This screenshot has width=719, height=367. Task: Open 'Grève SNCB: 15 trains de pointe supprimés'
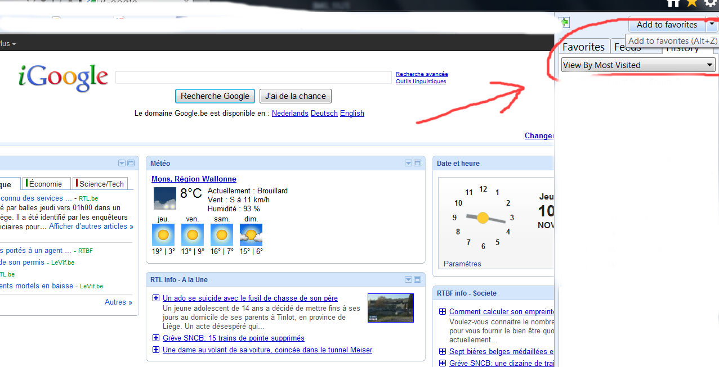234,338
